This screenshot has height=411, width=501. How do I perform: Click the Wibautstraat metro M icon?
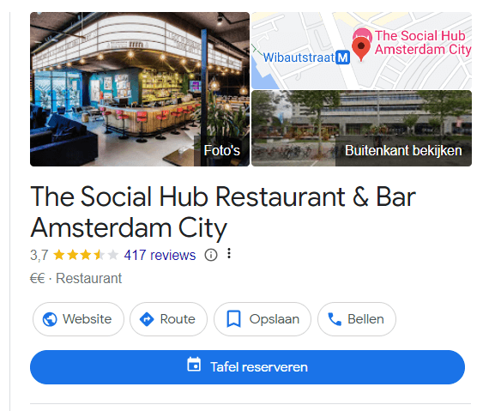343,57
